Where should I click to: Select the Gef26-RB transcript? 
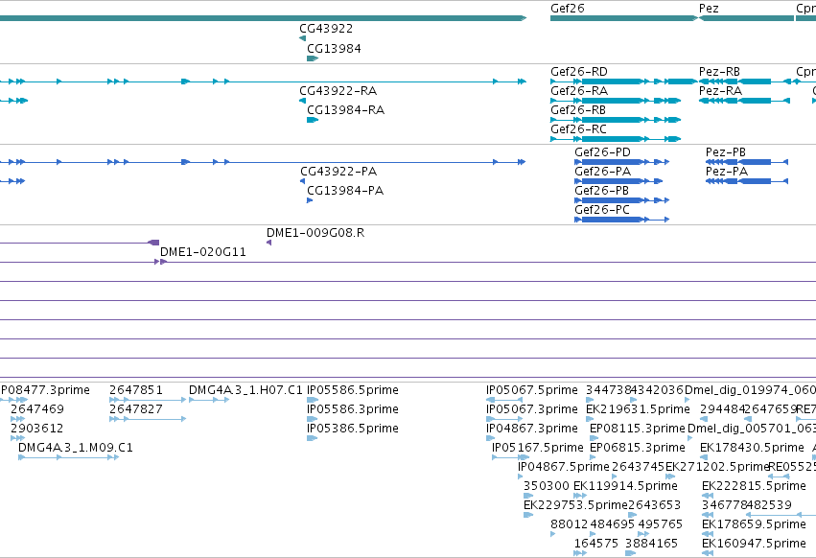point(578,110)
